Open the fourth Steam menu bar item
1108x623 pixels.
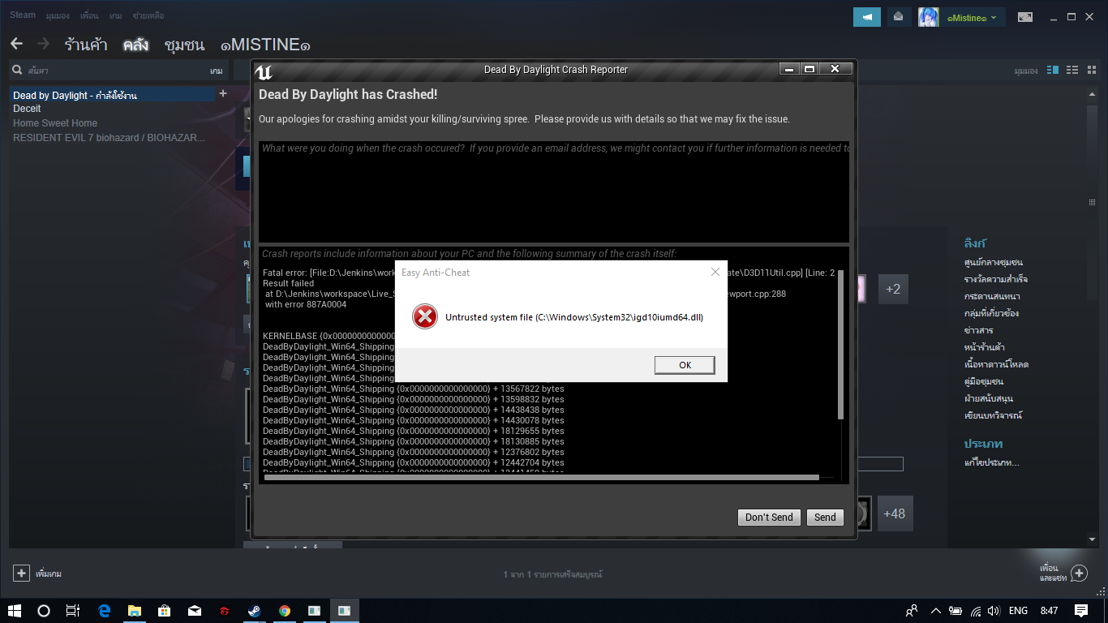tap(115, 15)
